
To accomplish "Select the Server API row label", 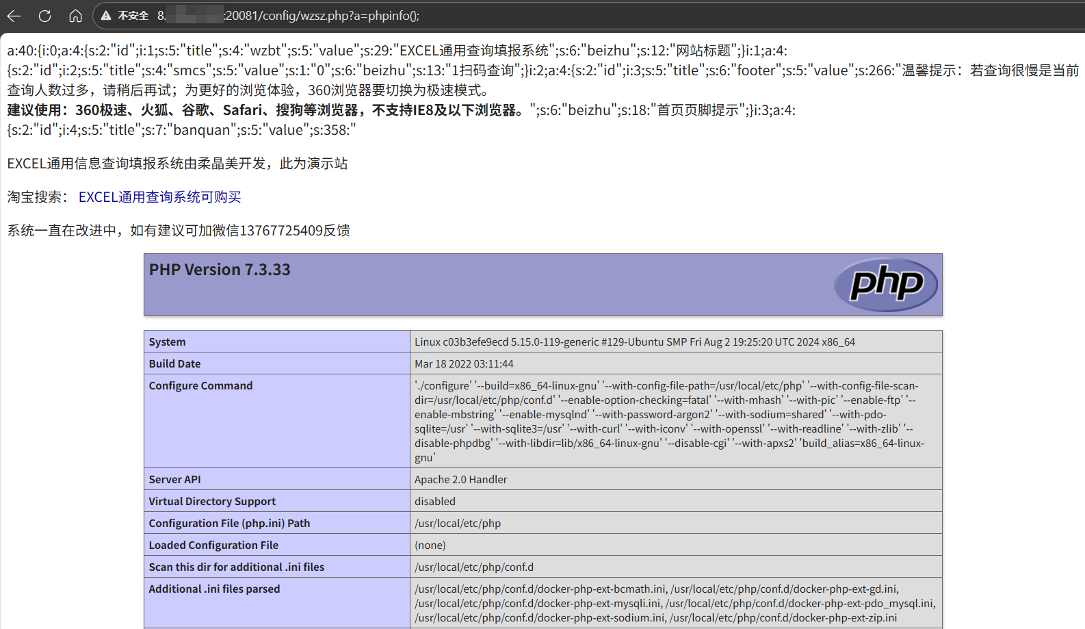I will pyautogui.click(x=174, y=479).
